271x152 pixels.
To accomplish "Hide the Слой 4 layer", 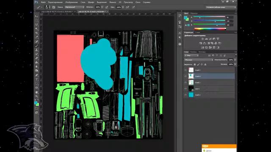I will pyautogui.click(x=185, y=76).
